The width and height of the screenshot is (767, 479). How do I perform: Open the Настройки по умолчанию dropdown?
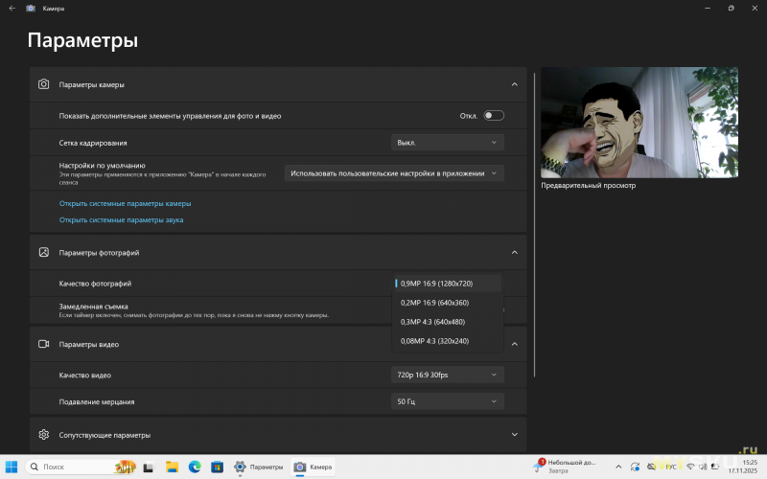394,173
